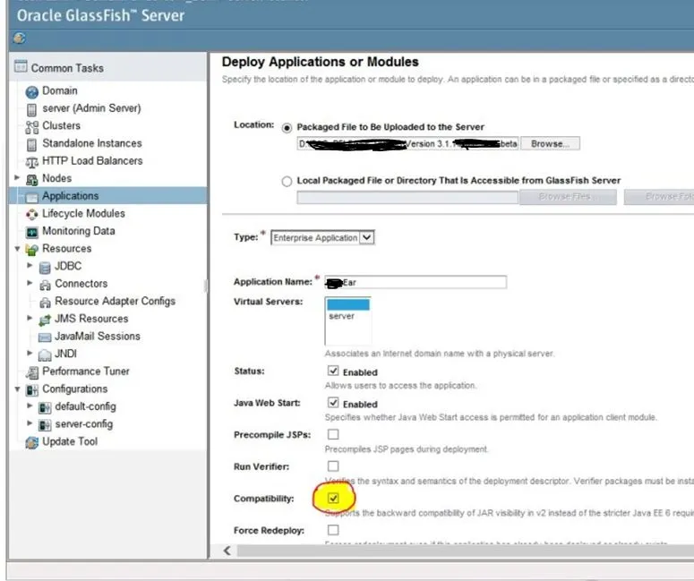Select highlighted blank entry in Virtual Servers list

coord(347,304)
